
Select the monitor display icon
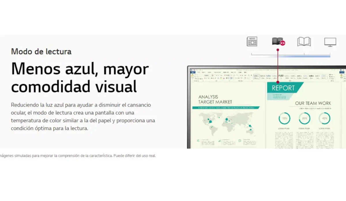click(330, 42)
